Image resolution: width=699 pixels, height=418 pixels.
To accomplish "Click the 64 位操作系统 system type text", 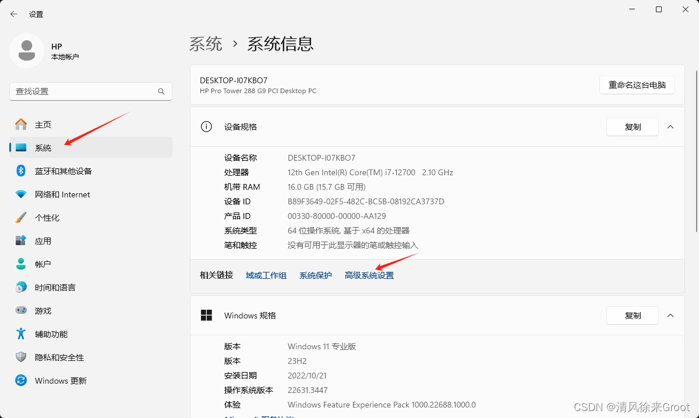I will [x=348, y=231].
